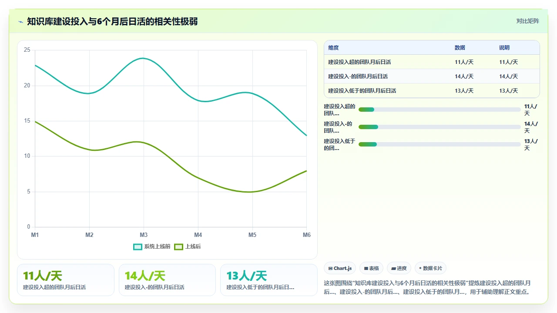Image resolution: width=557 pixels, height=313 pixels.
Task: Click the 建设投入超的团队月后日活 table row
Action: coord(432,62)
